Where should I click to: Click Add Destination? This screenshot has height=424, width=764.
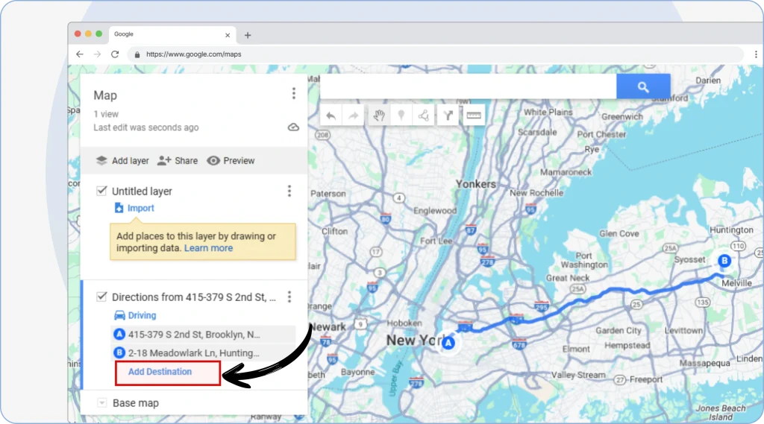pyautogui.click(x=160, y=372)
